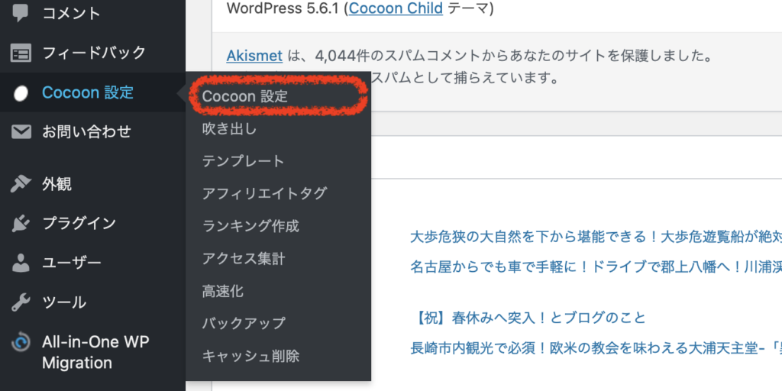This screenshot has width=782, height=391.
Task: Click the paintbrush icon for 外観
Action: click(21, 185)
